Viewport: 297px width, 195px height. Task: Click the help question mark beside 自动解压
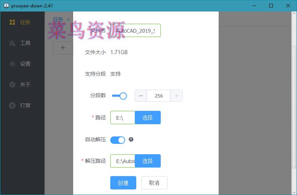131,139
